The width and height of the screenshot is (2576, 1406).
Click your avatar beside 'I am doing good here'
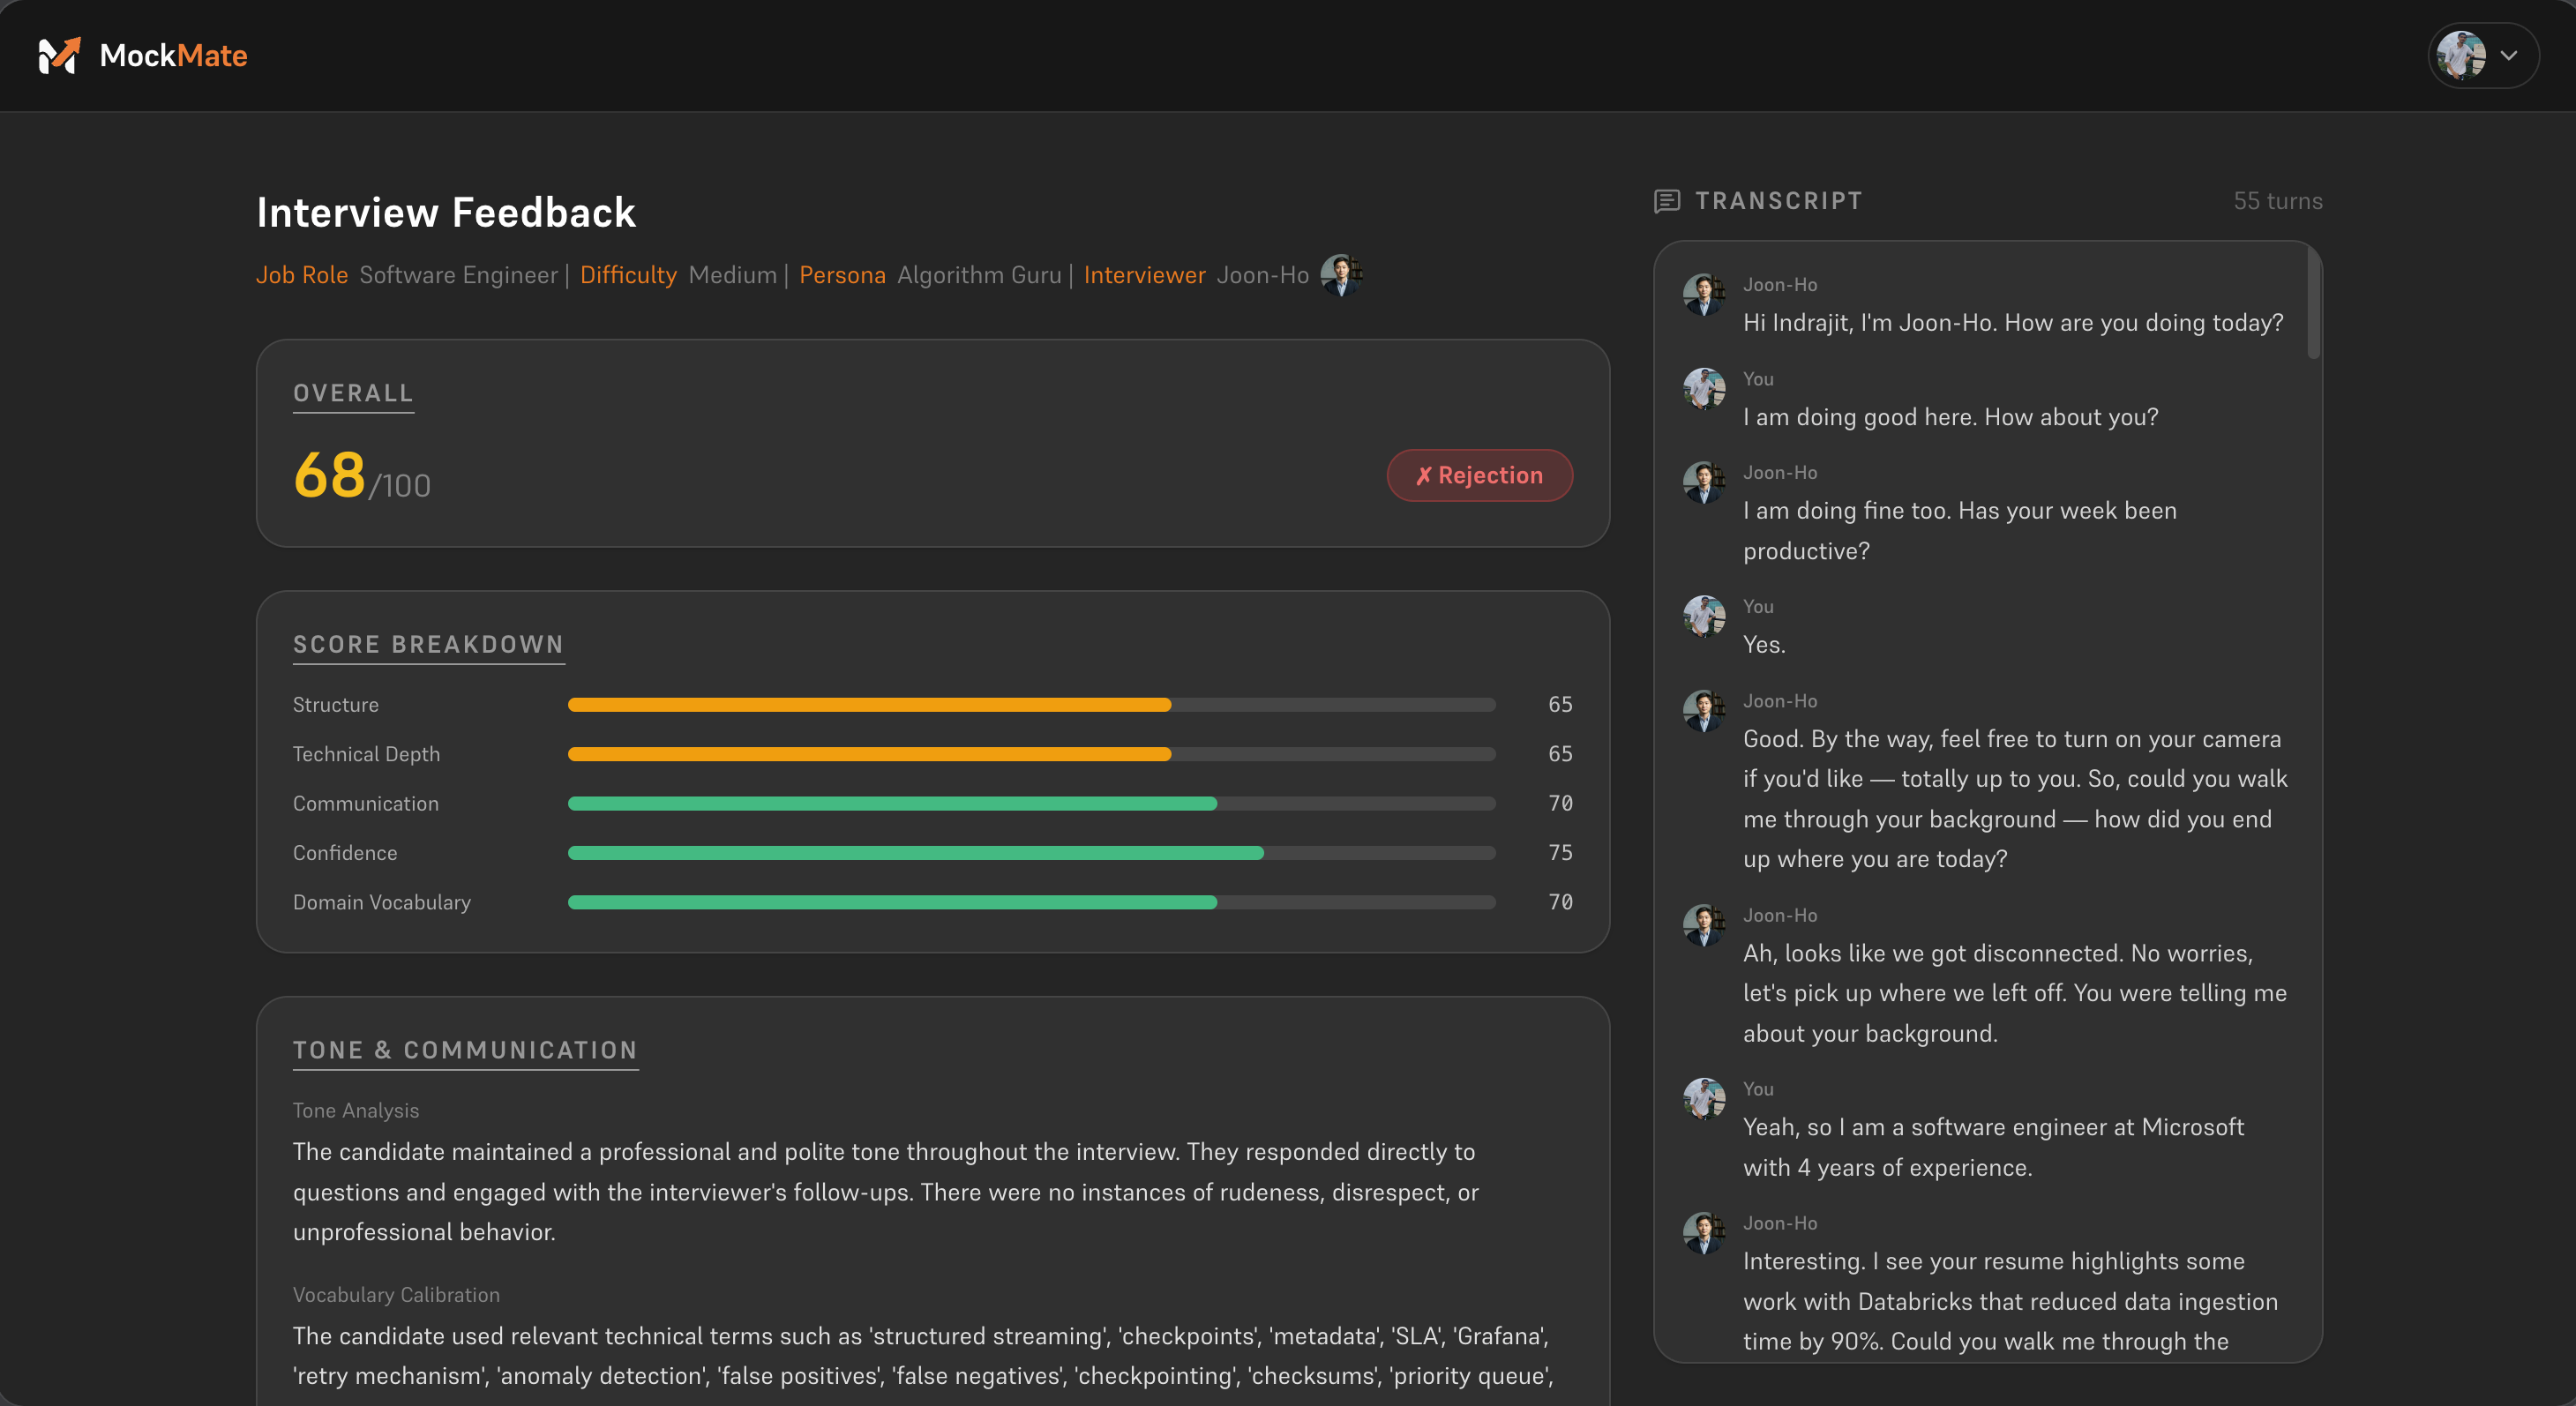[1703, 390]
